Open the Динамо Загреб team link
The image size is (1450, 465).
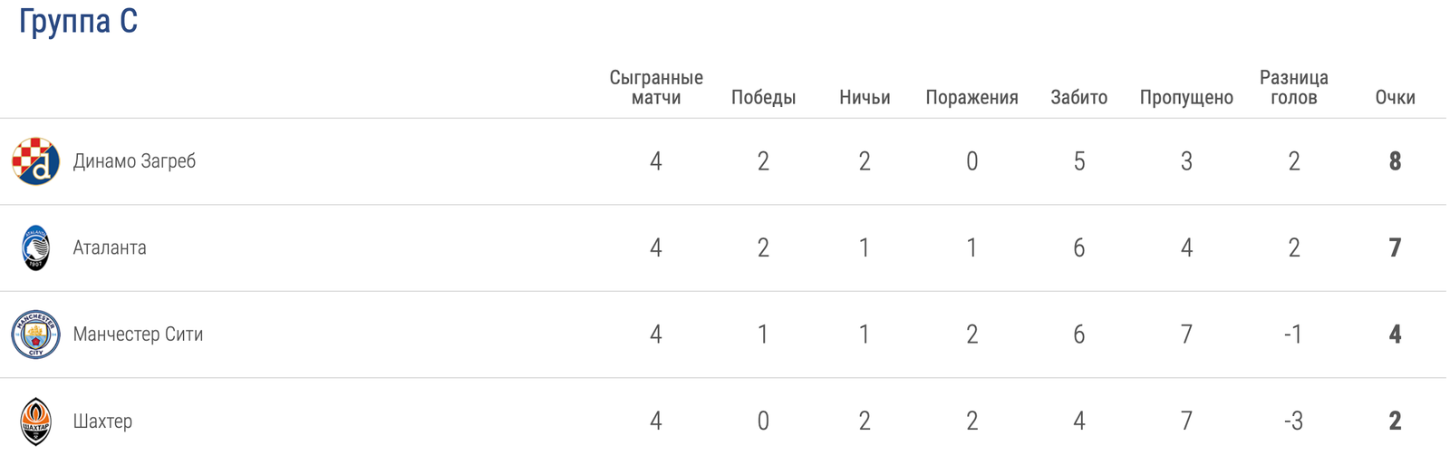pos(134,161)
